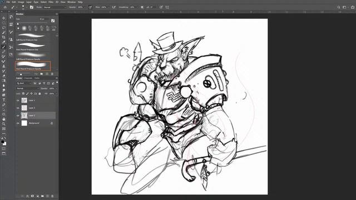The width and height of the screenshot is (356, 200).
Task: Choose Hard Round Pressure Opacity brush
Action: coord(33,66)
